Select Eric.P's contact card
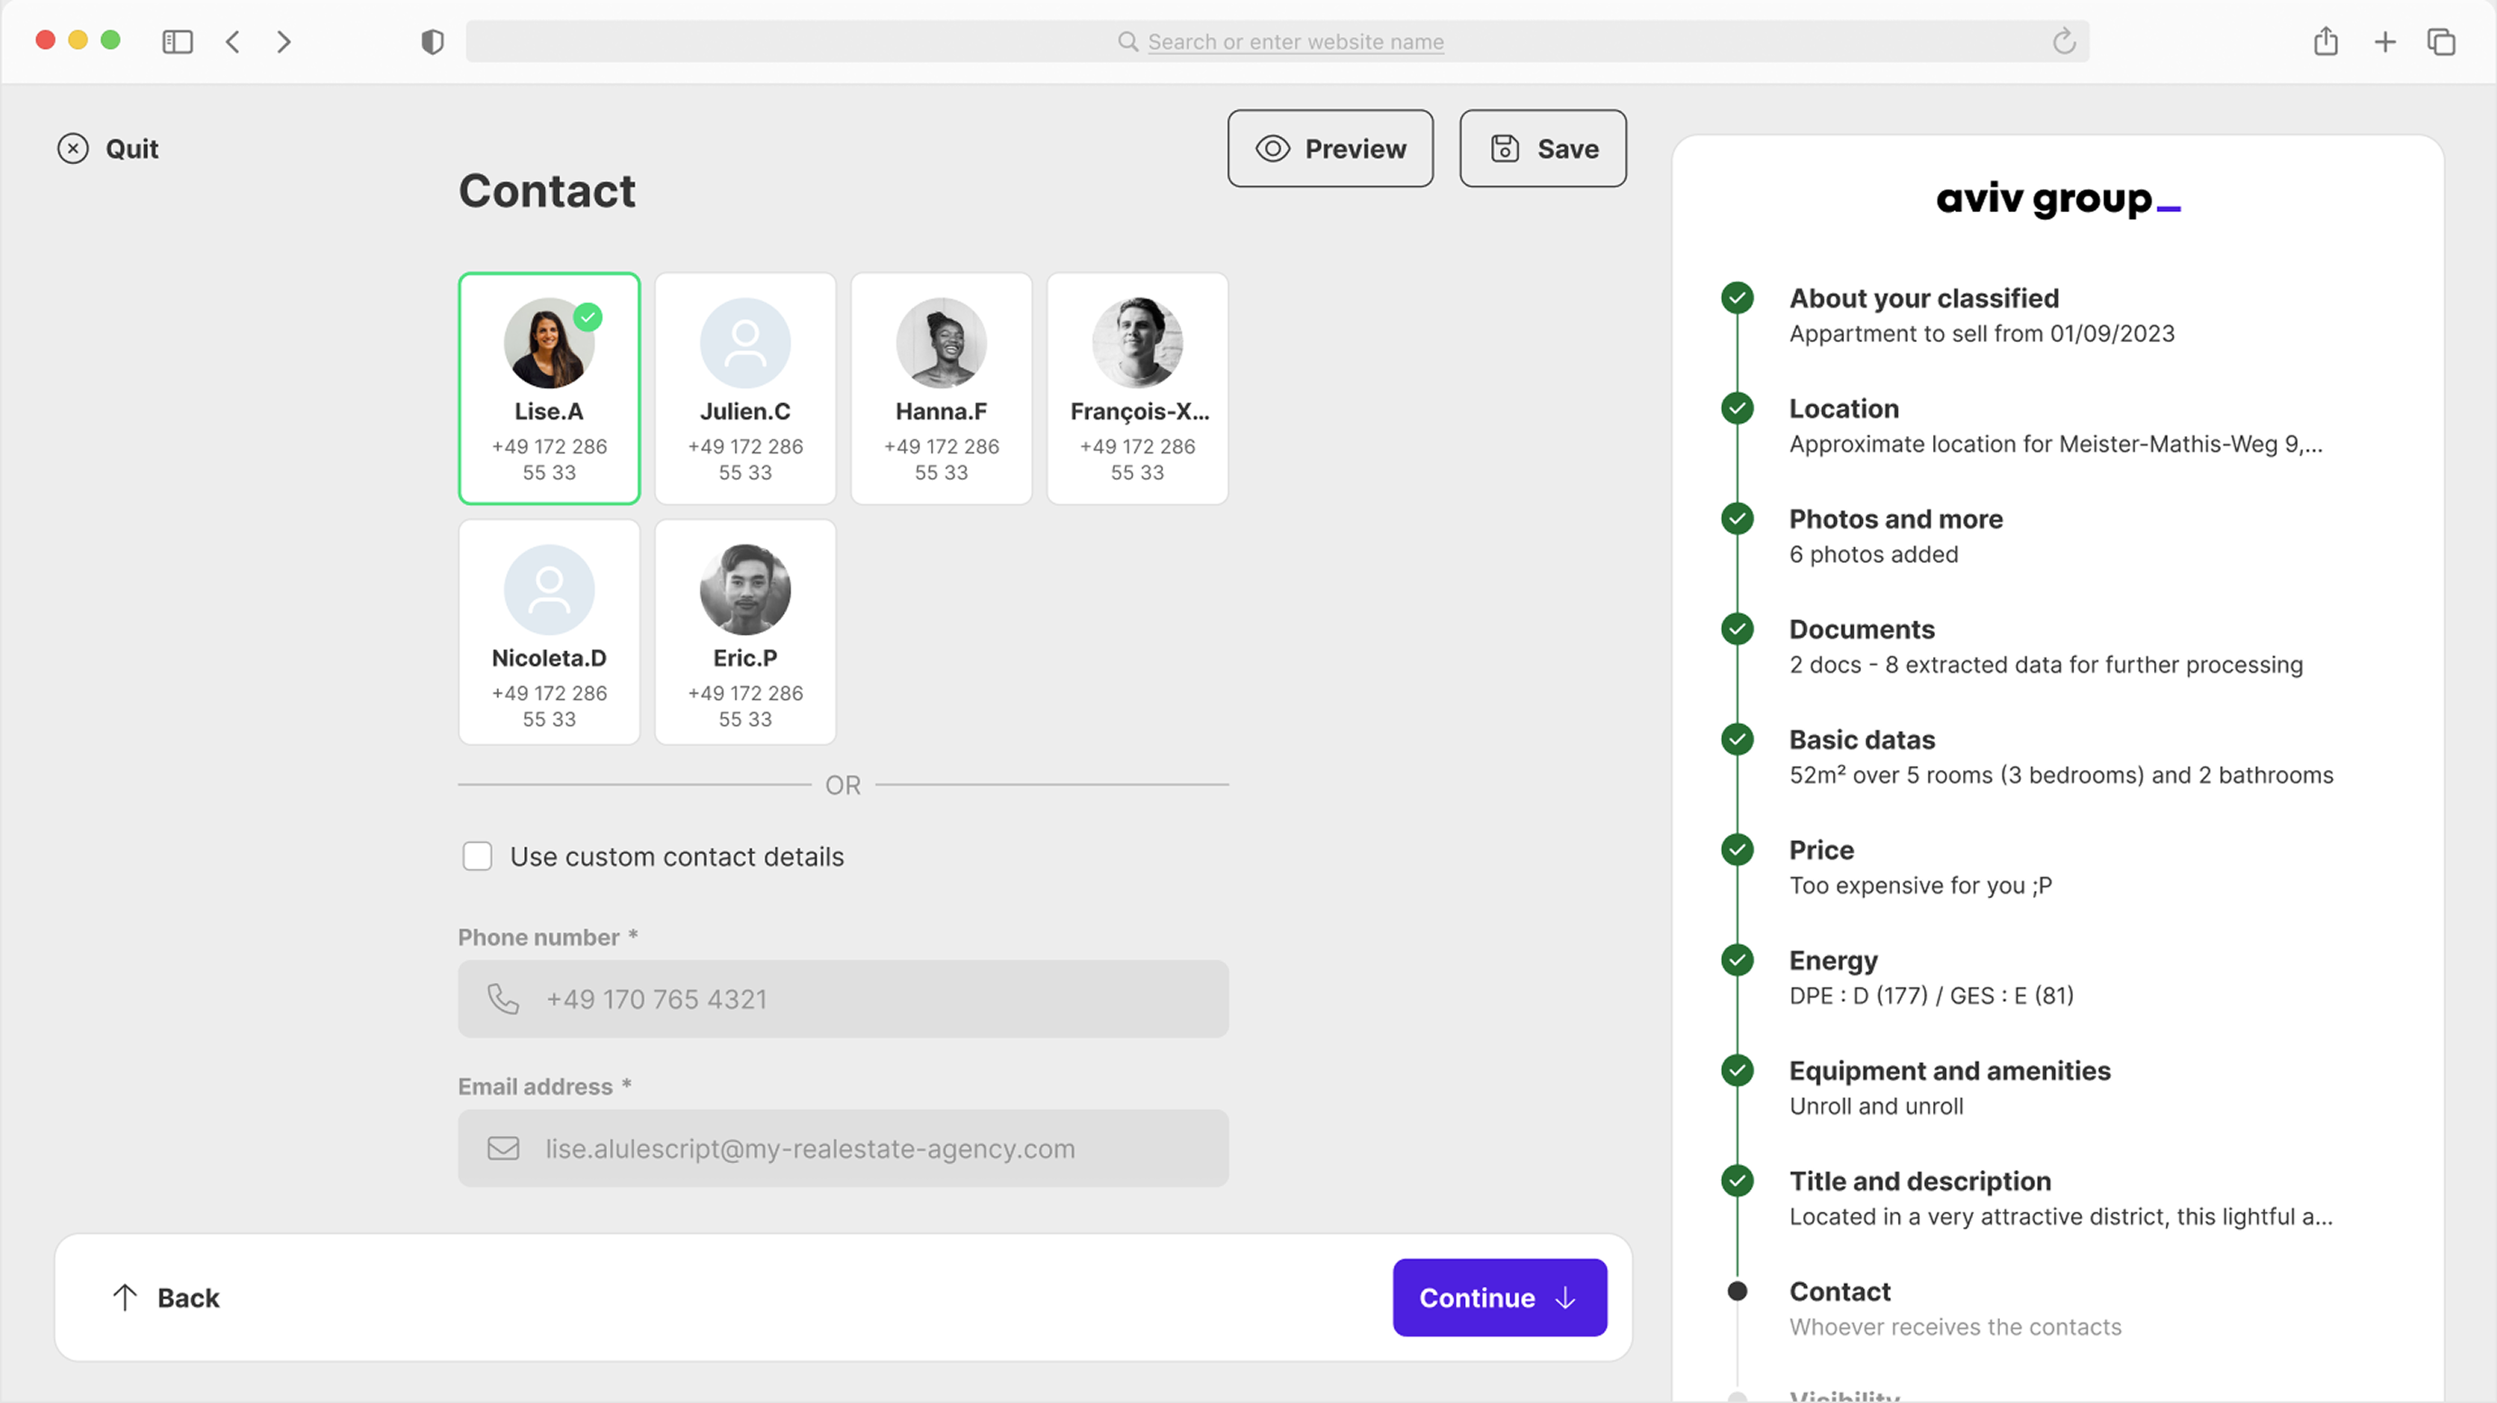Image resolution: width=2497 pixels, height=1403 pixels. (743, 633)
